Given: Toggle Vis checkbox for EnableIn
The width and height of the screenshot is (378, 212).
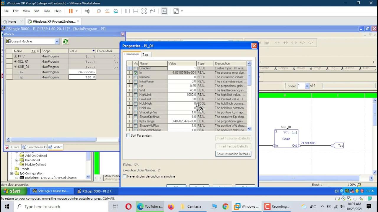Looking at the screenshot, I should click(136, 68).
